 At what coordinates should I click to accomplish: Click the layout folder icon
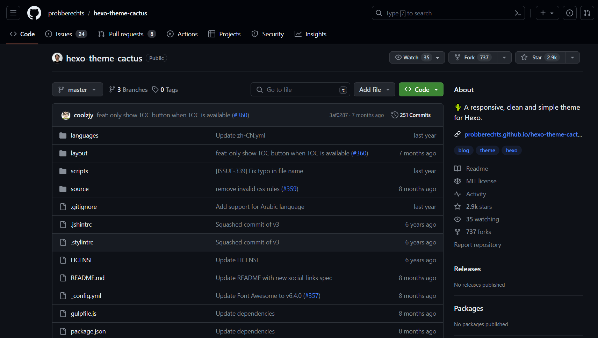click(x=63, y=153)
